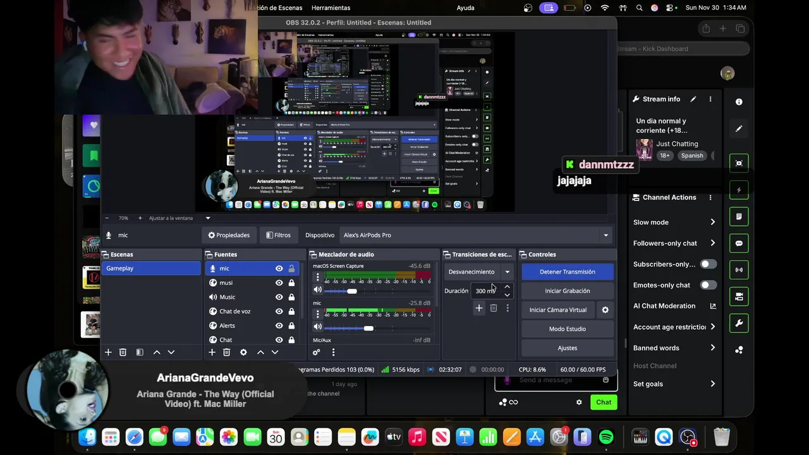
Task: Click Iniciar Grabación
Action: [x=568, y=291]
